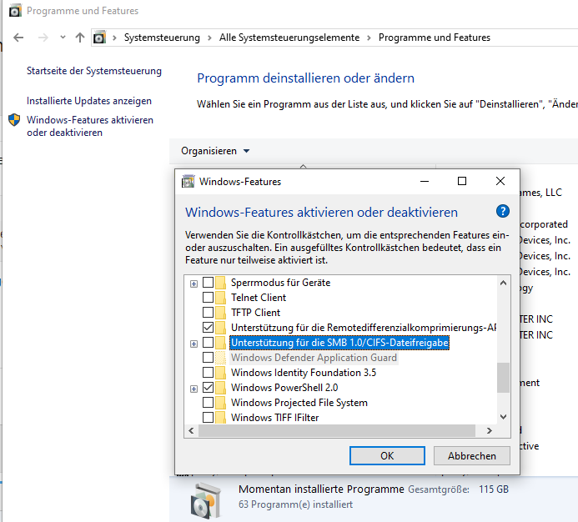
Task: Select Alle Systemsteuerungselemente breadcrumb
Action: click(289, 38)
